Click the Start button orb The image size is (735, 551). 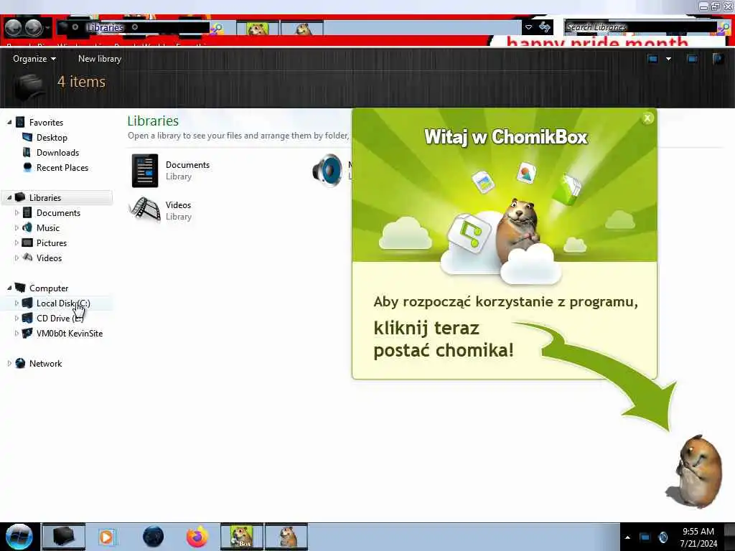[19, 537]
